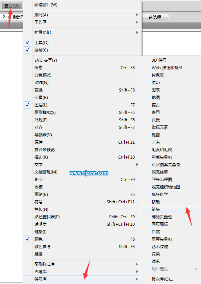Open the 导航器(V) panel
Viewport: 201px width, 284px height.
click(82, 135)
